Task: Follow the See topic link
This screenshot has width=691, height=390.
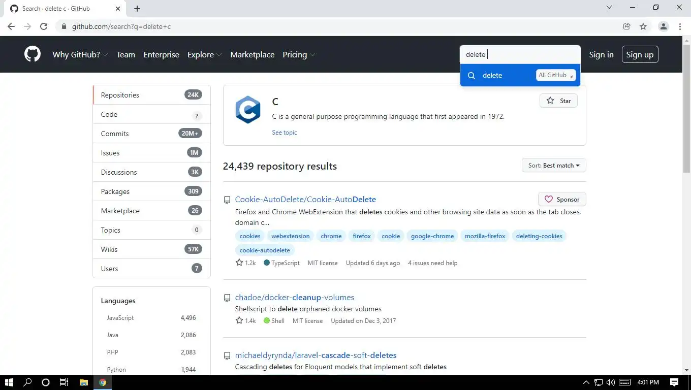Action: tap(284, 133)
